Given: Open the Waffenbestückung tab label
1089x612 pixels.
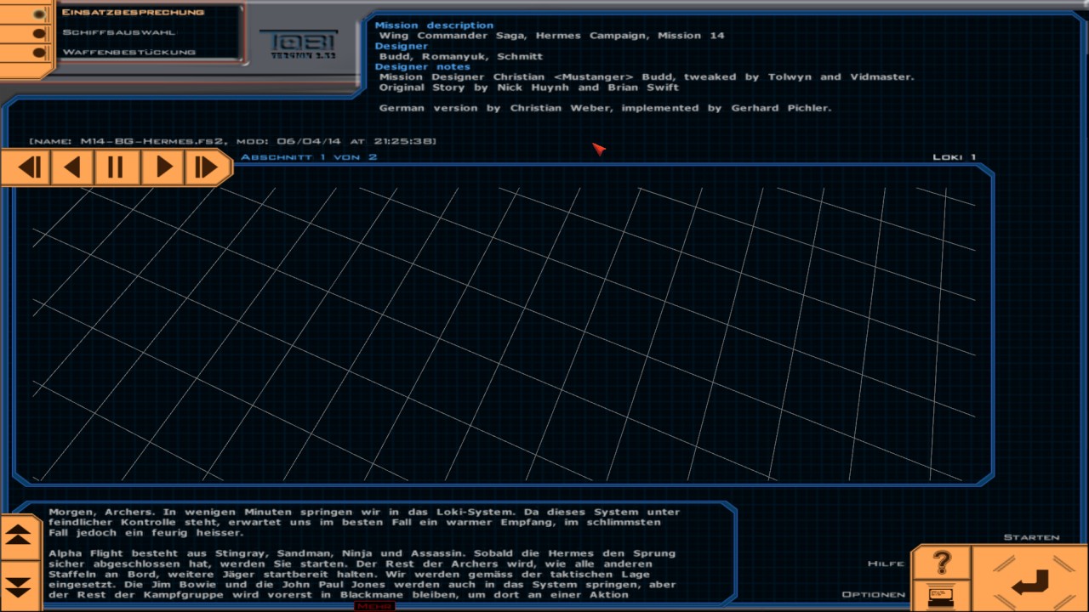Looking at the screenshot, I should tap(128, 52).
